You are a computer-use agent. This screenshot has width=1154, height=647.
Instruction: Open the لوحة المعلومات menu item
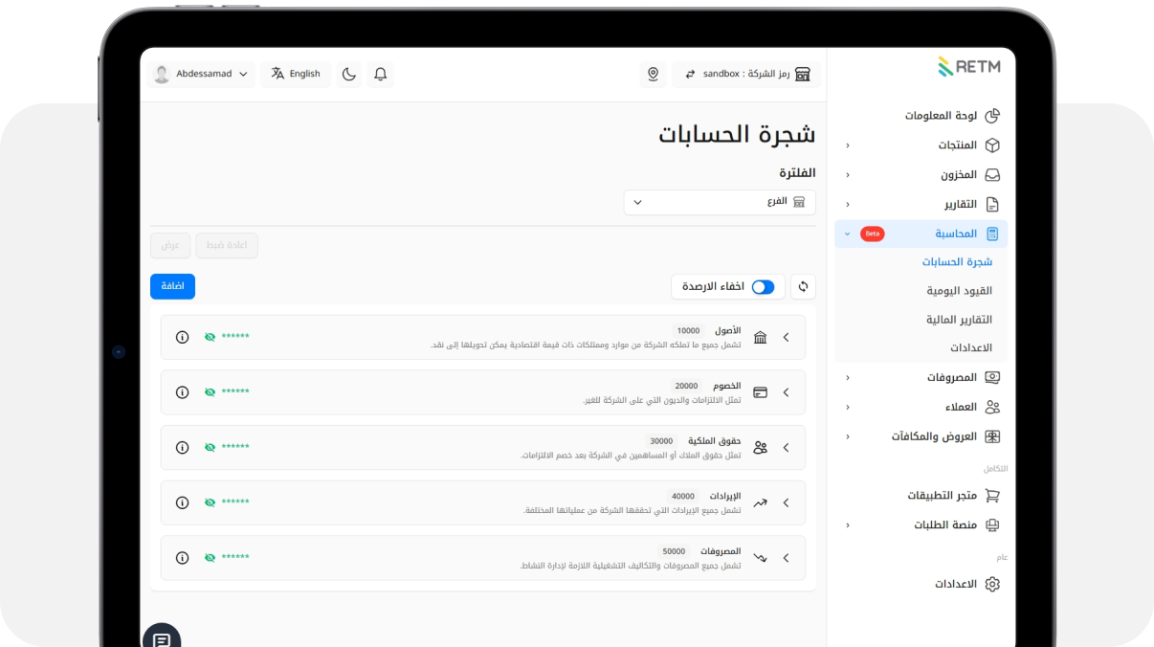pos(941,116)
